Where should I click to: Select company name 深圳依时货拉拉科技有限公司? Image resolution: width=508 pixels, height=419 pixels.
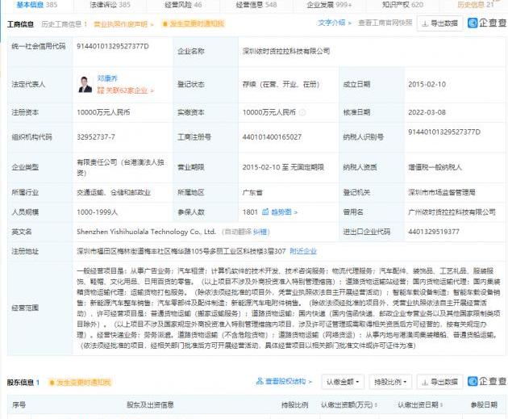286,51
